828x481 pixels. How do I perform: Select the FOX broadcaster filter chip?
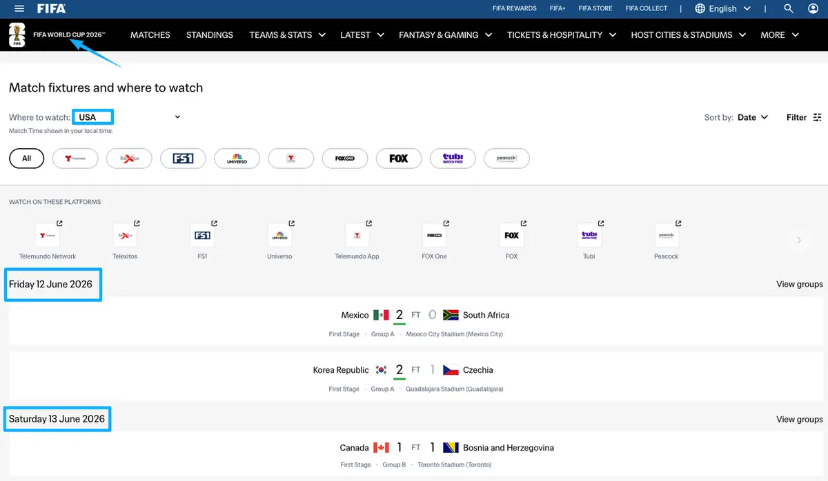tap(399, 158)
